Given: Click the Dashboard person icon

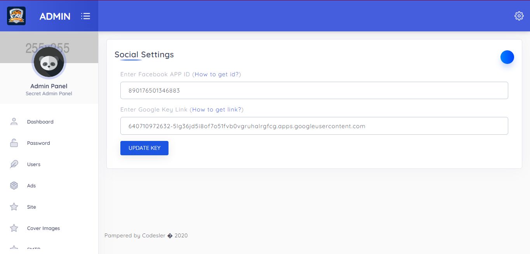Looking at the screenshot, I should click(x=14, y=122).
